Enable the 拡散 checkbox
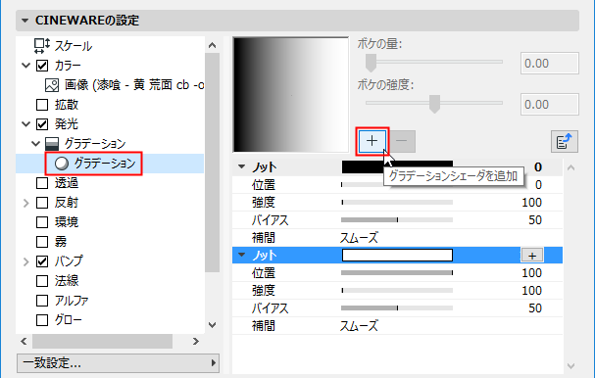 [42, 105]
